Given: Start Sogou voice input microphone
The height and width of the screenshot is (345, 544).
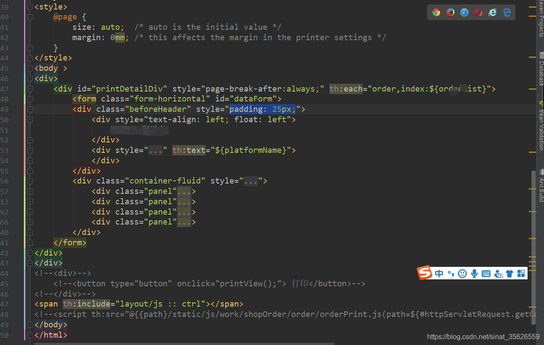Looking at the screenshot, I should (x=474, y=273).
